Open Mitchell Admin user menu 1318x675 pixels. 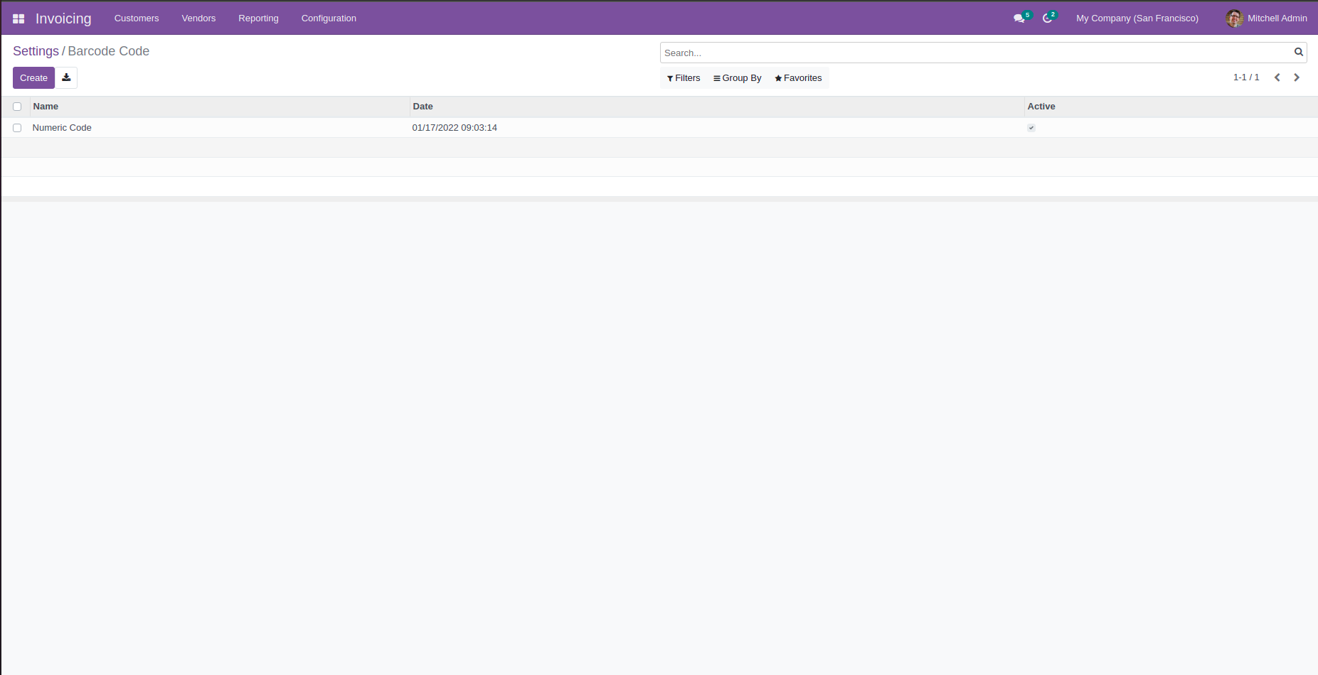[1267, 18]
